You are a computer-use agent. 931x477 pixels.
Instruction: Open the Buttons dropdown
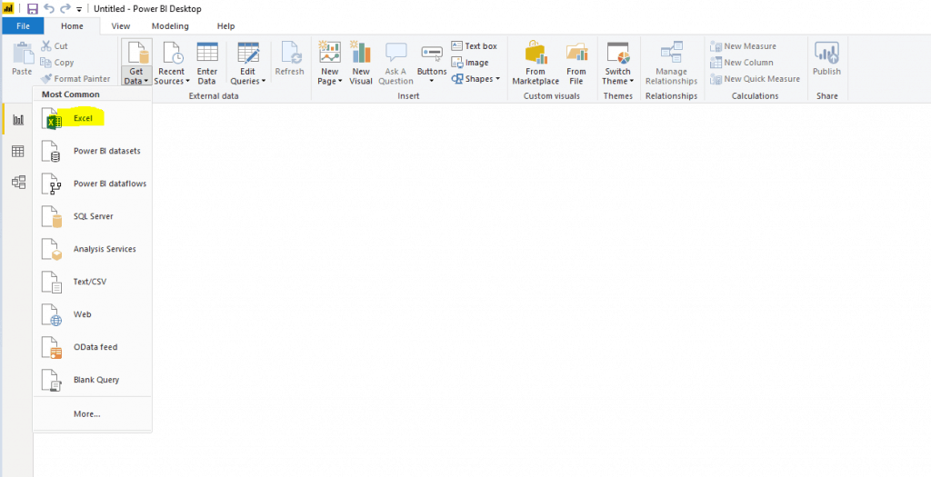tap(432, 63)
